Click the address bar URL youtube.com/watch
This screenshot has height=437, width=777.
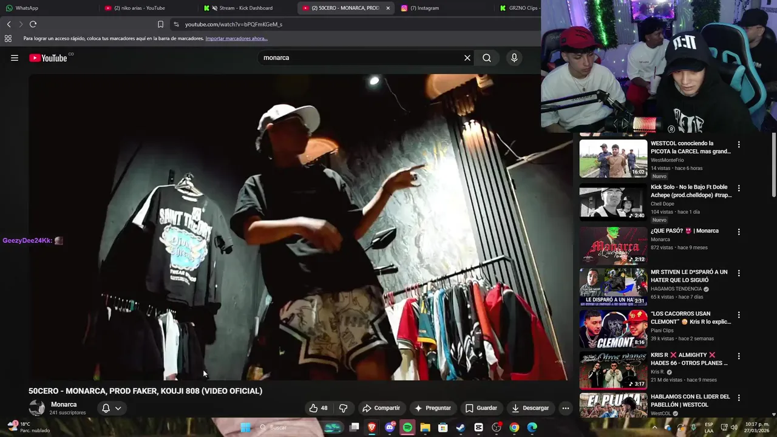[234, 24]
